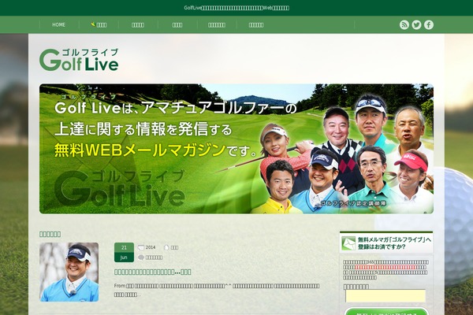Go to HOME in navigation bar
This screenshot has height=315, width=473.
58,24
